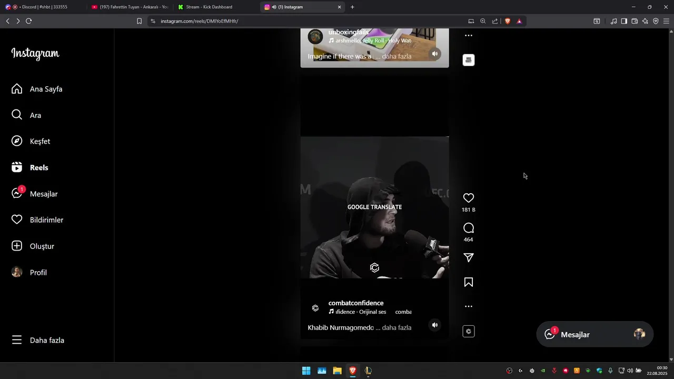674x379 pixels.
Task: Mute the combatconfidence reel sound
Action: (434, 325)
